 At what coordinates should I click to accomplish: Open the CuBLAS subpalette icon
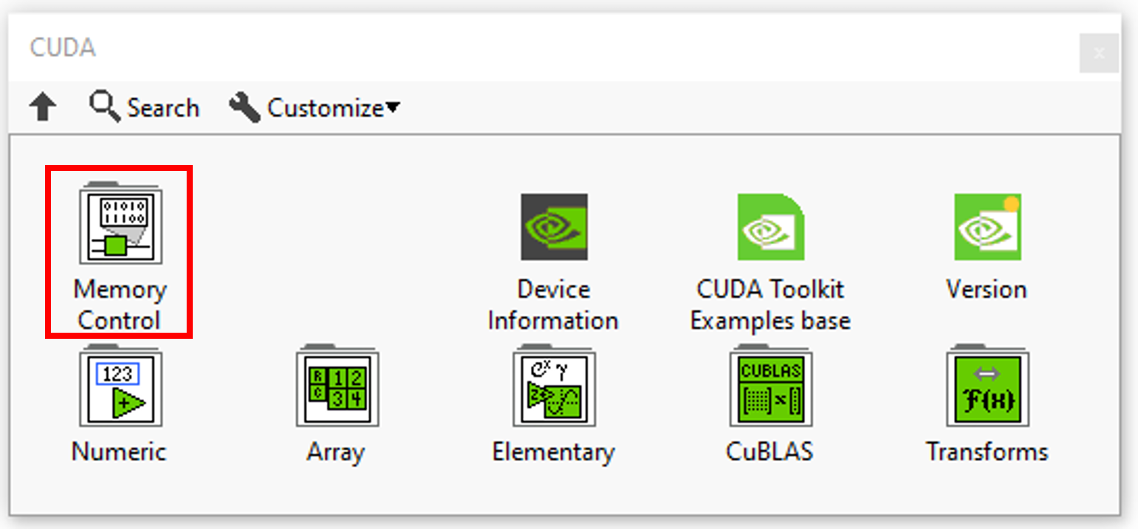pyautogui.click(x=770, y=388)
